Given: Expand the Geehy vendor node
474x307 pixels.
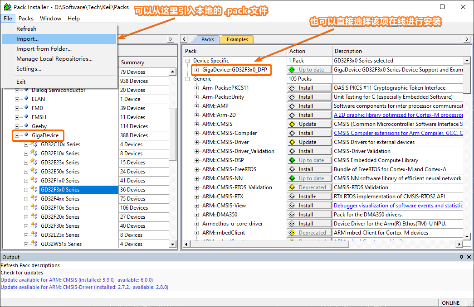Looking at the screenshot, I should 17,126.
